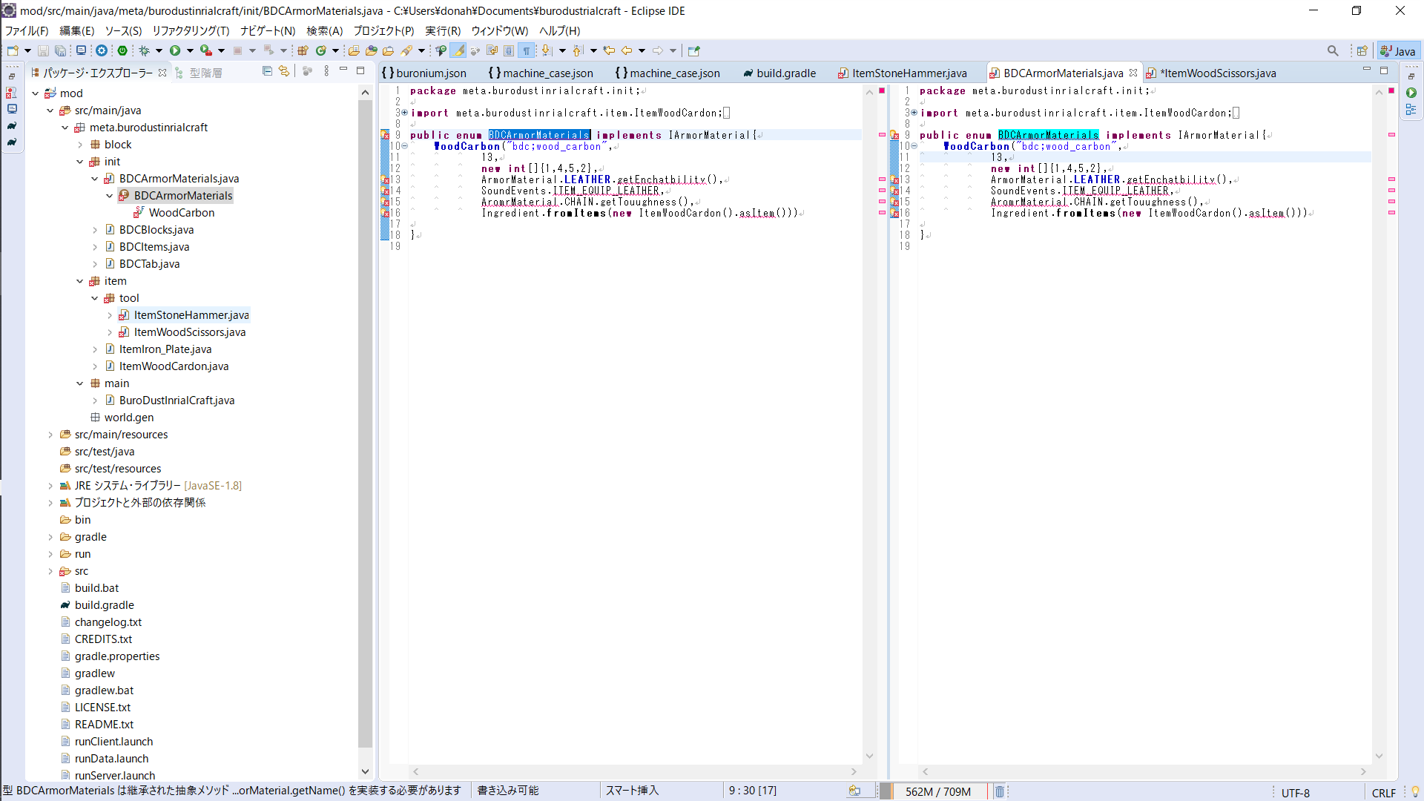
Task: Toggle Mark Occurrences highlighter button
Action: click(x=458, y=50)
